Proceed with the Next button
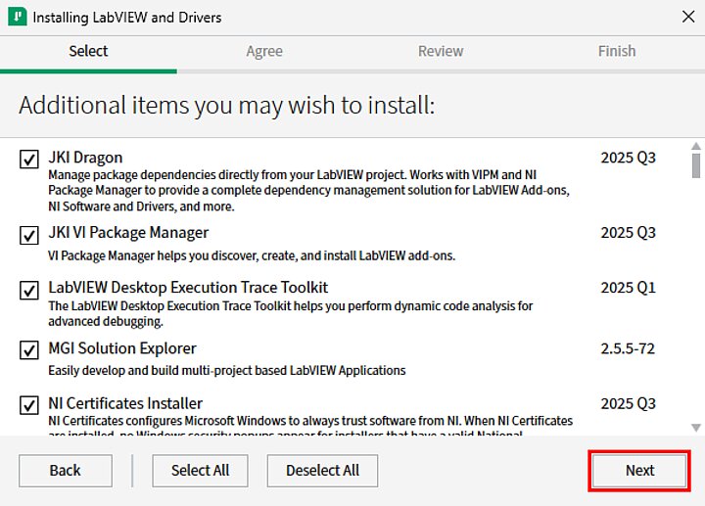This screenshot has width=705, height=506. (x=639, y=471)
